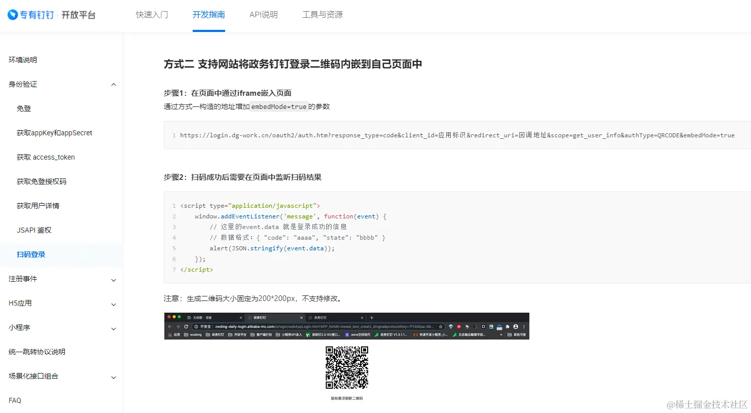Click the 步骤2 监听扫码结果 heading

242,177
